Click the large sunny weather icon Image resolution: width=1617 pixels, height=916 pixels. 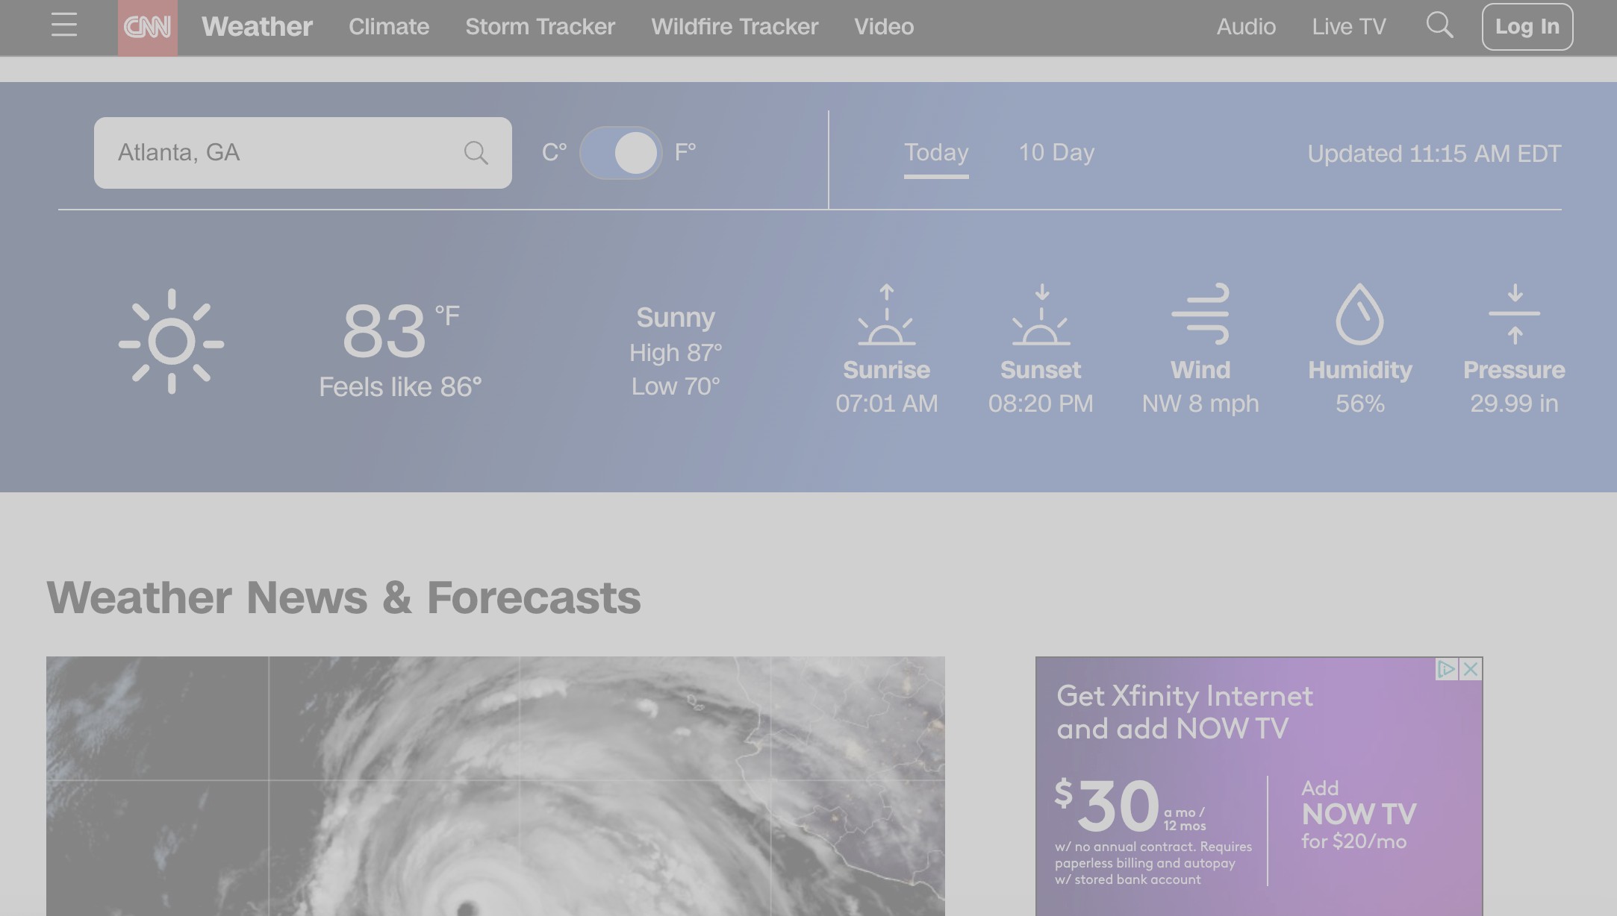172,341
